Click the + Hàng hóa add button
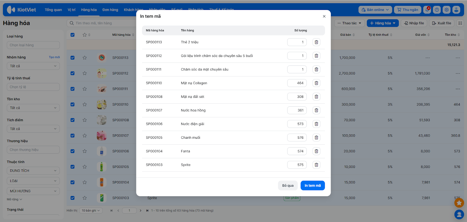This screenshot has height=222, width=467. pyautogui.click(x=383, y=23)
